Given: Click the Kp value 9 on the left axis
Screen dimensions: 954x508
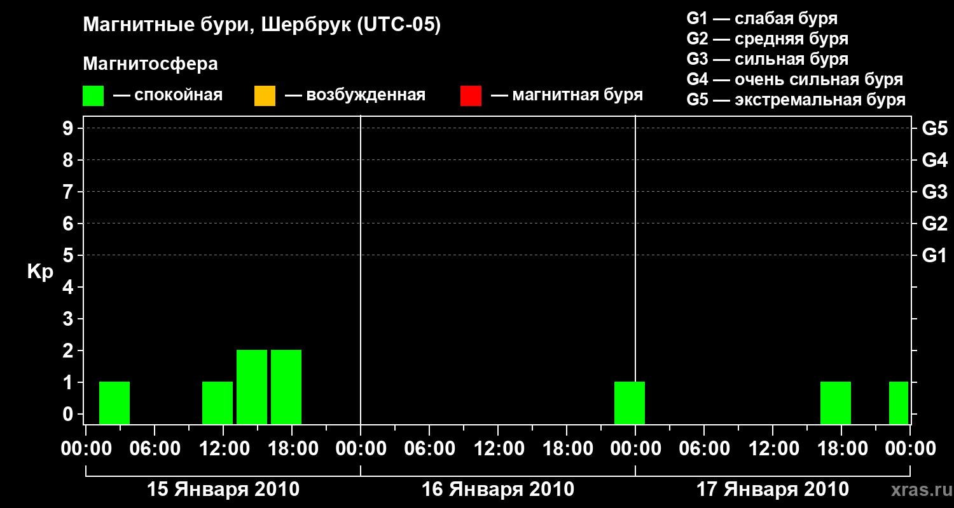Looking at the screenshot, I should click(69, 129).
